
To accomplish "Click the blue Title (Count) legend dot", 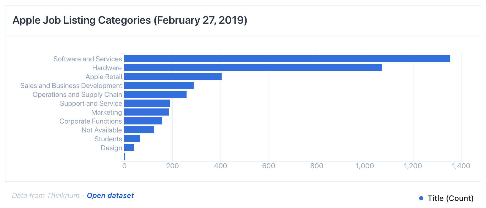I will 421,198.
